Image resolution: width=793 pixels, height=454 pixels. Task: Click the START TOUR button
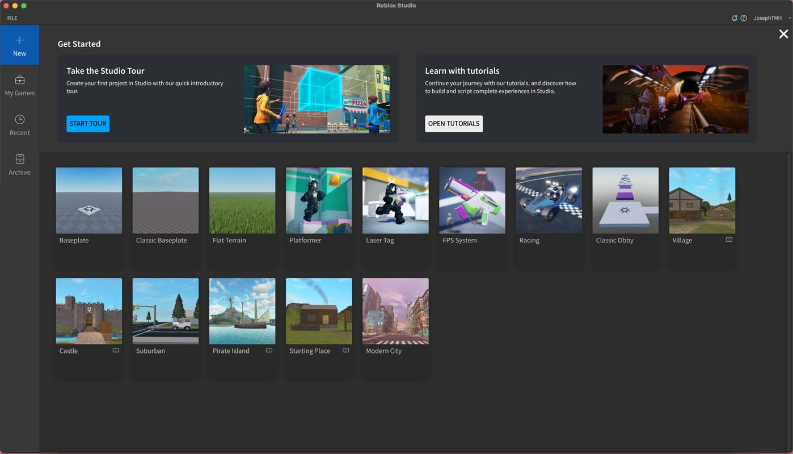pyautogui.click(x=88, y=124)
